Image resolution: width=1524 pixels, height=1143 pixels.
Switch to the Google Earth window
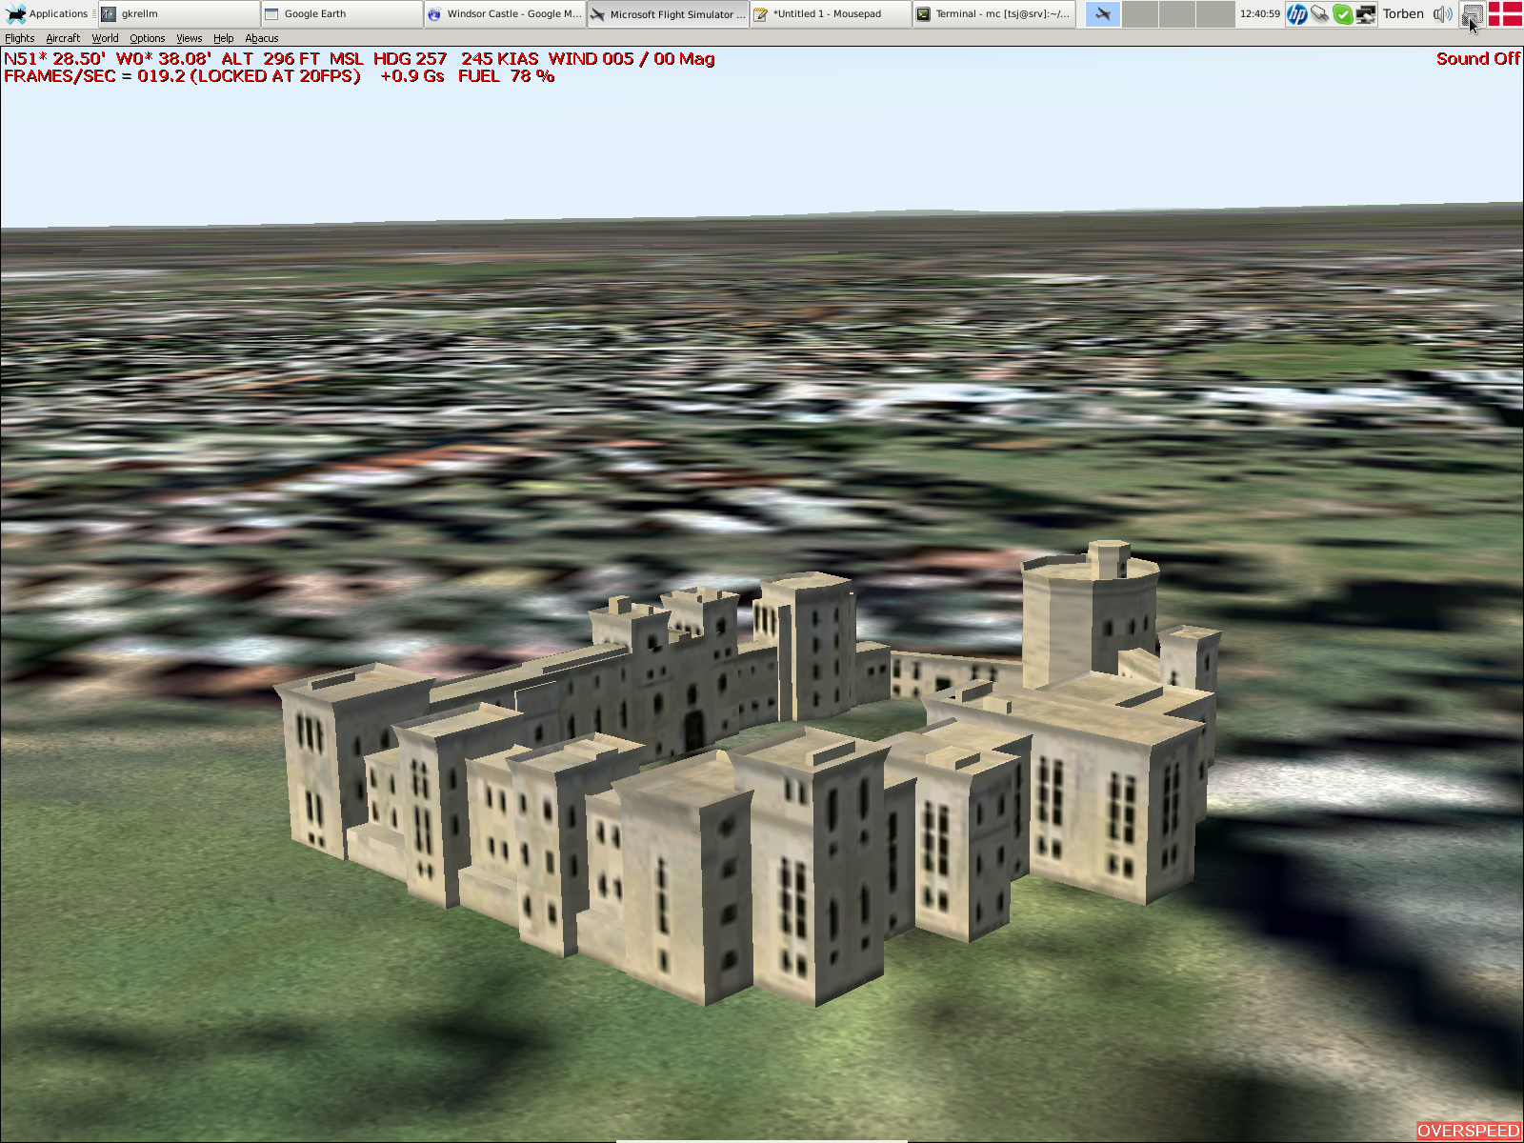342,13
